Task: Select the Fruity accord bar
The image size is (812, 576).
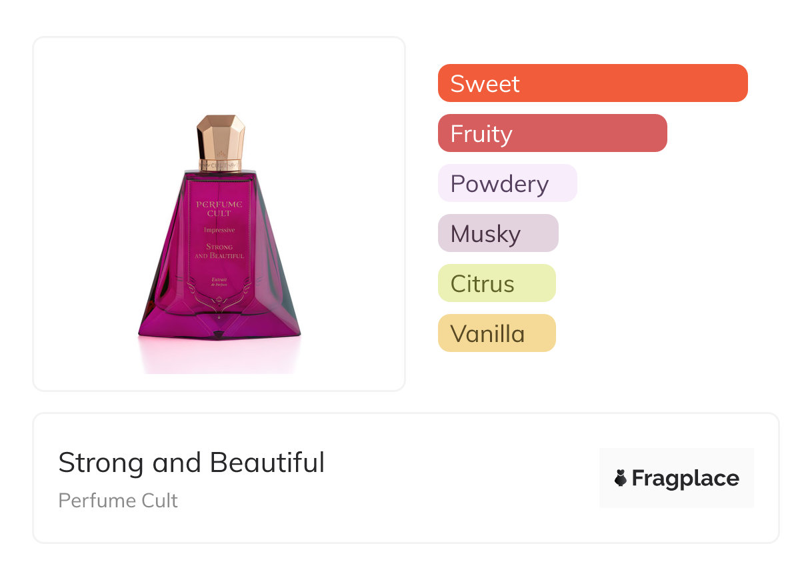Action: click(552, 133)
